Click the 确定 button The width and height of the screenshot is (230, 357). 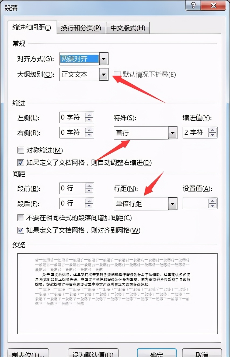click(x=157, y=352)
